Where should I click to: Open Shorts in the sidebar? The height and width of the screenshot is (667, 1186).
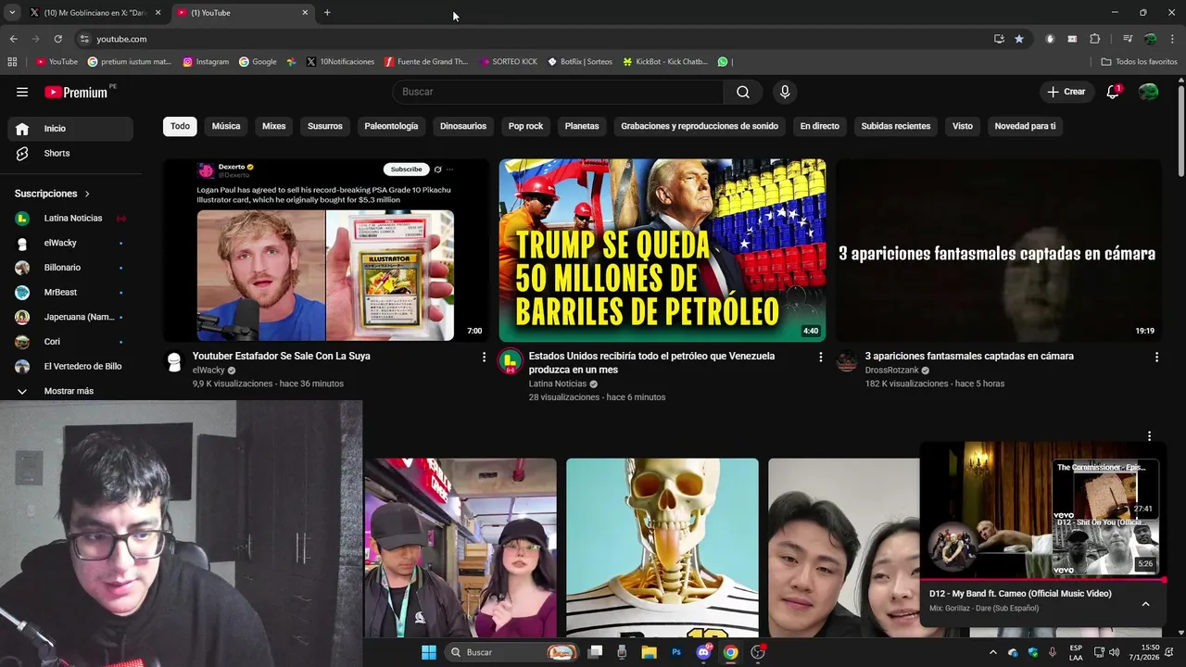70,153
